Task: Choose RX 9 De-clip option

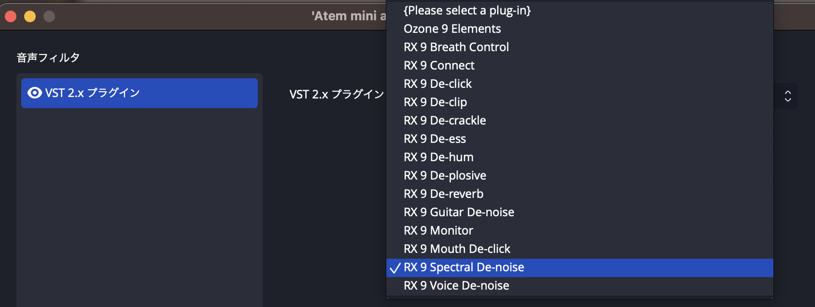Action: [x=435, y=102]
